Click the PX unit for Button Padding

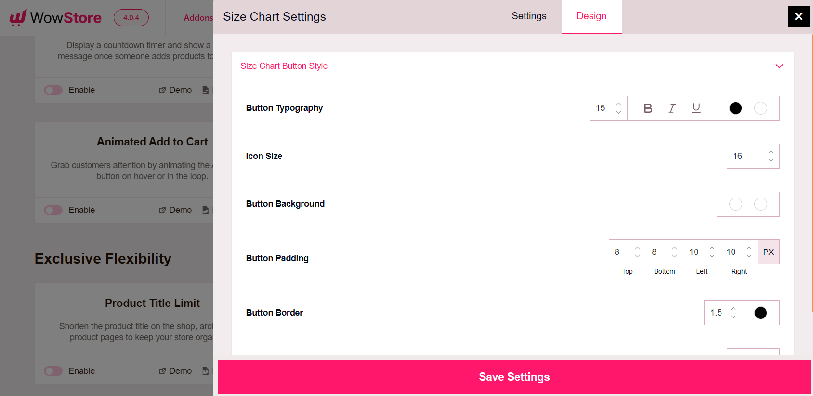click(x=769, y=252)
